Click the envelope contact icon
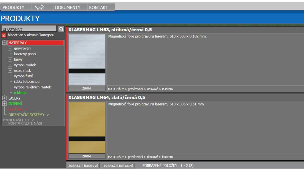This screenshot has height=169, width=304. pyautogui.click(x=5, y=120)
